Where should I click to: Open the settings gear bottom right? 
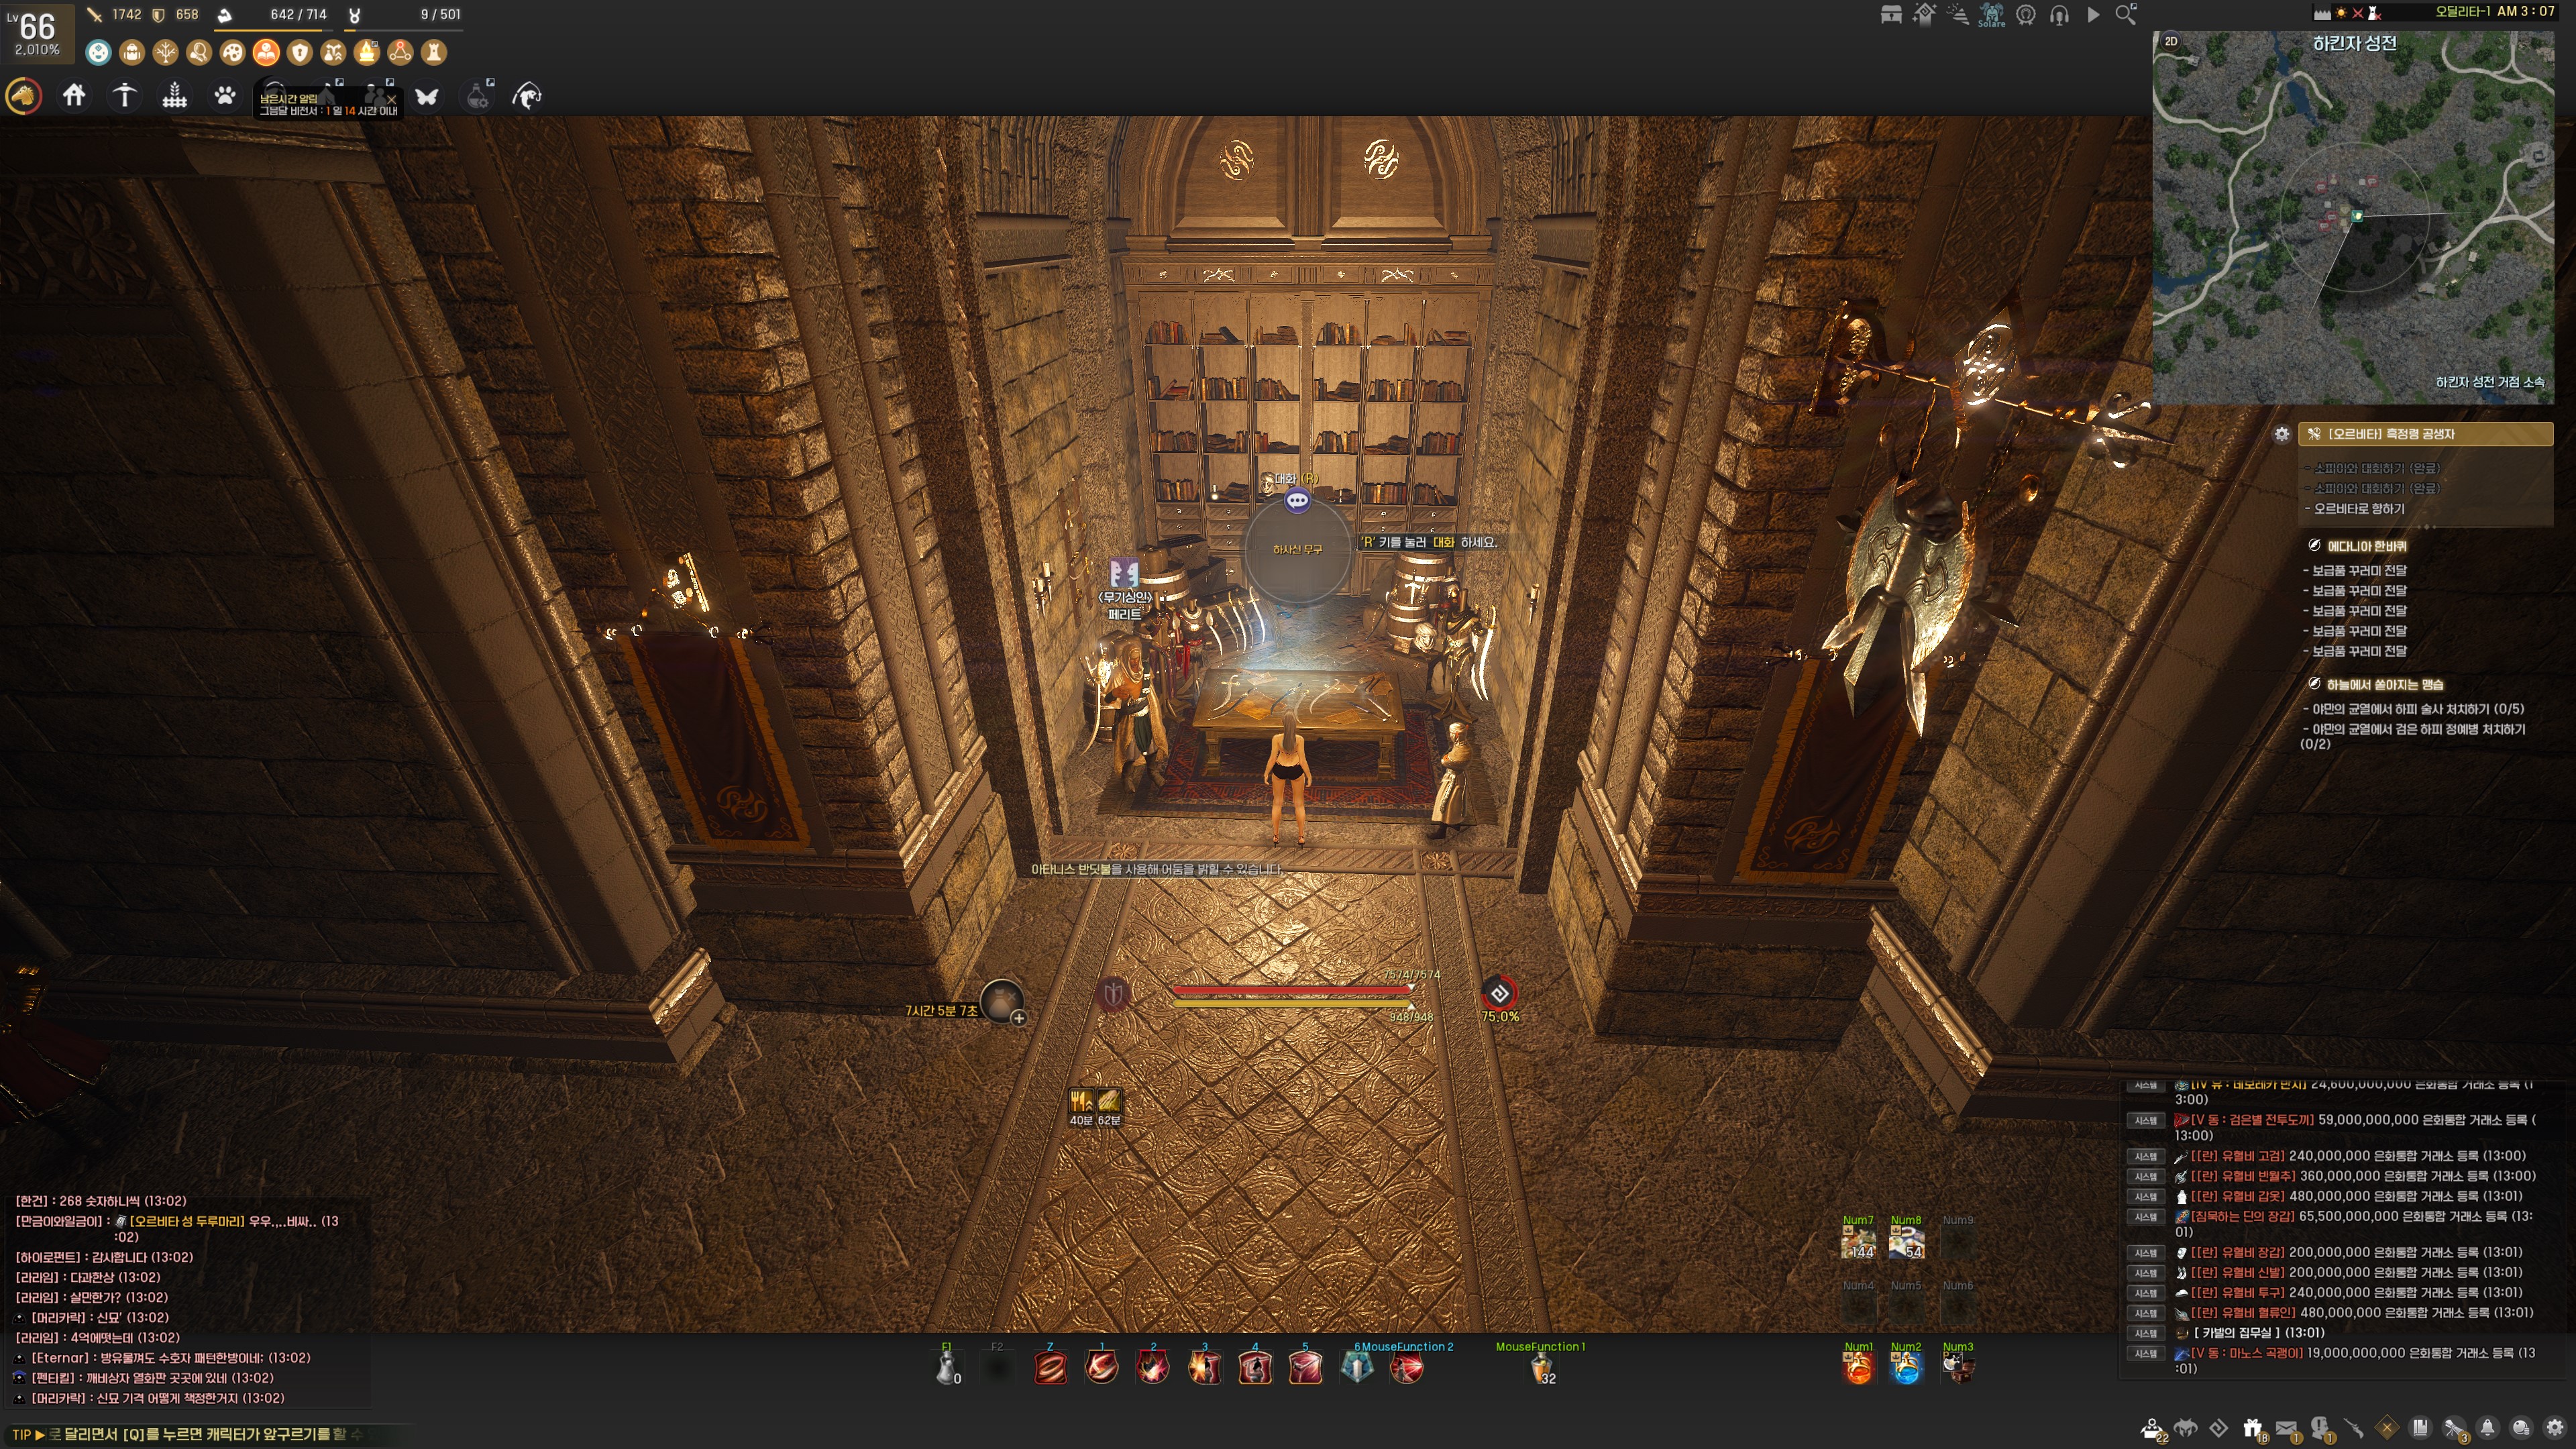click(2555, 1428)
